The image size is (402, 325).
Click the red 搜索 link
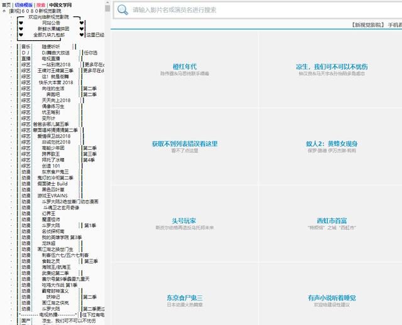click(41, 5)
